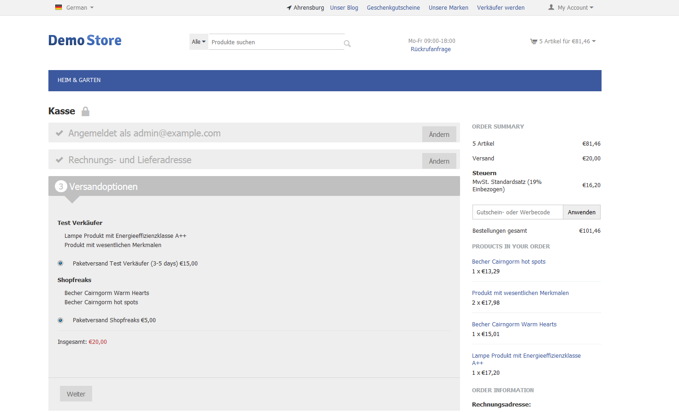
Task: Select Paketversand Shopfreaks radio option
Action: [60, 320]
